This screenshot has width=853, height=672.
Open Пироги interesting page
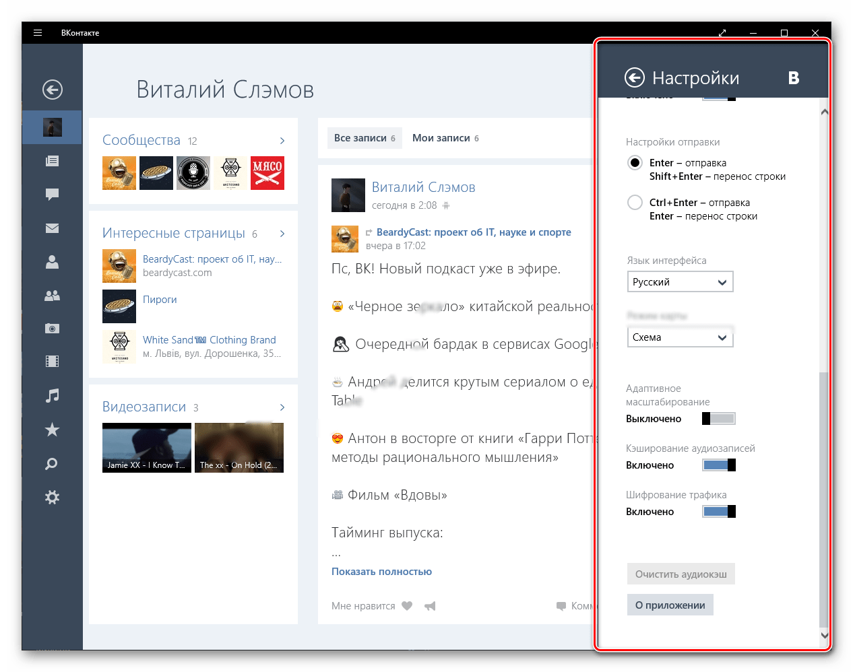(160, 300)
